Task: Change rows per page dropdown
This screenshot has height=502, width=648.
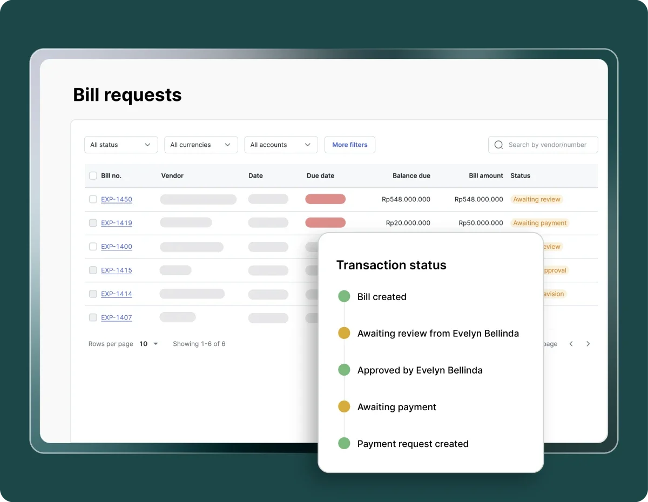Action: point(149,344)
